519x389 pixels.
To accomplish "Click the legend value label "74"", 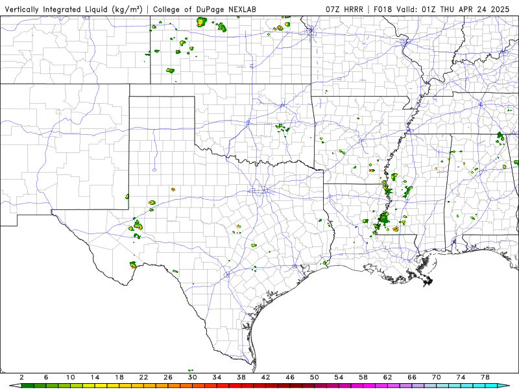I will click(461, 377).
